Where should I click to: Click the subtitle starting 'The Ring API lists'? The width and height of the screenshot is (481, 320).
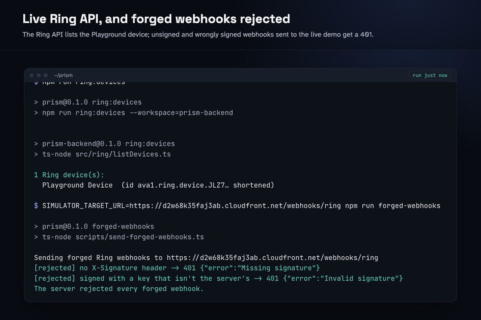coord(198,35)
